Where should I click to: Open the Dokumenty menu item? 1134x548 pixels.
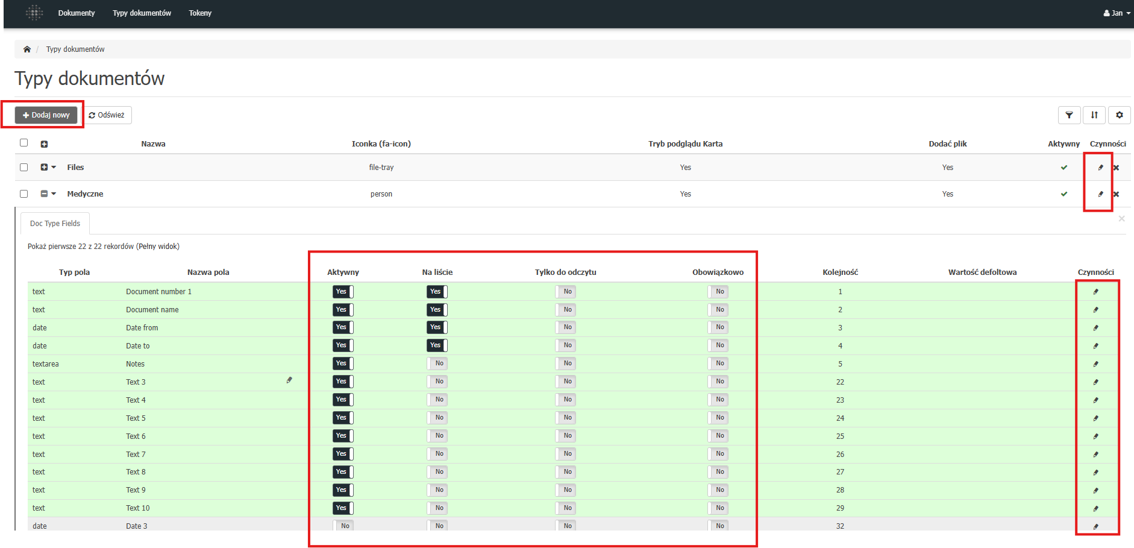[77, 13]
